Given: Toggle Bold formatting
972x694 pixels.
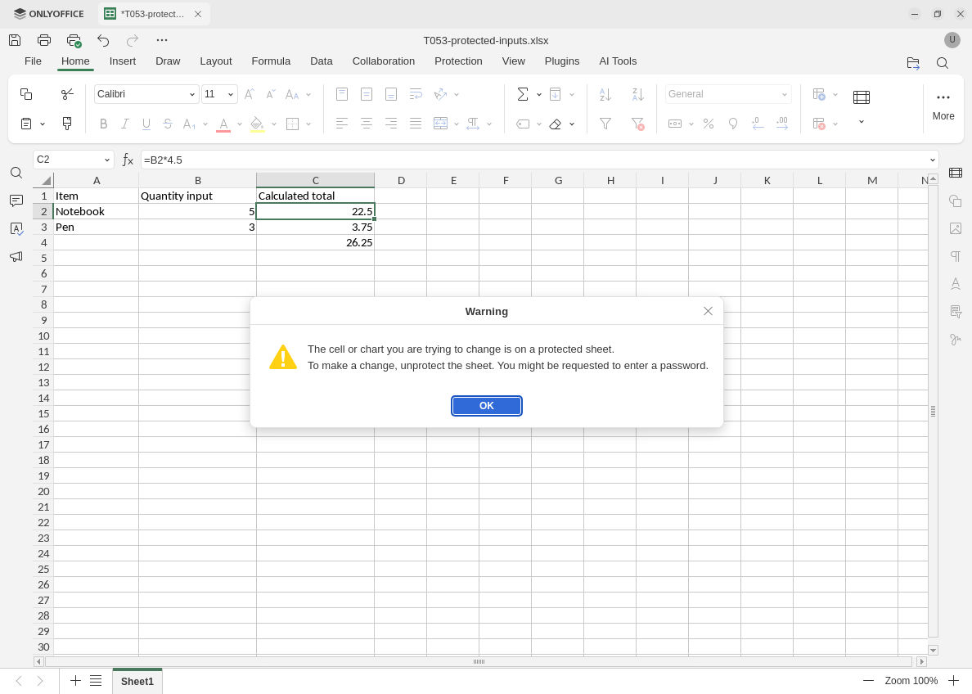Looking at the screenshot, I should coord(104,124).
